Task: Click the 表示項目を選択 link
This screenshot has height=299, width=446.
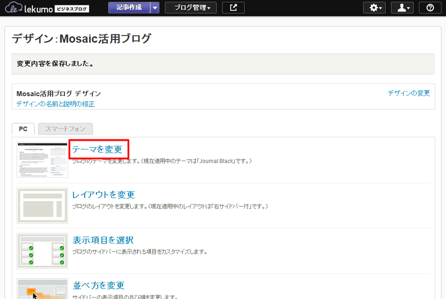Action: coord(103,240)
